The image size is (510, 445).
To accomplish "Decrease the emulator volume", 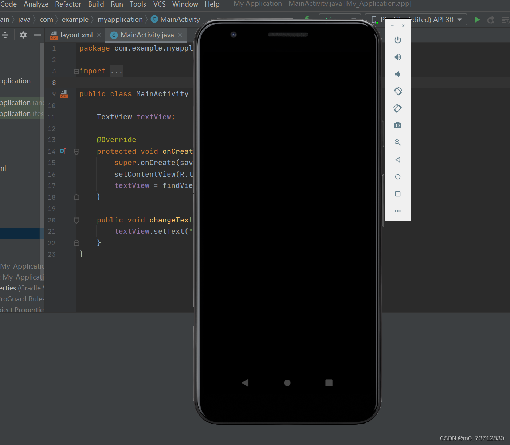I will coord(397,74).
